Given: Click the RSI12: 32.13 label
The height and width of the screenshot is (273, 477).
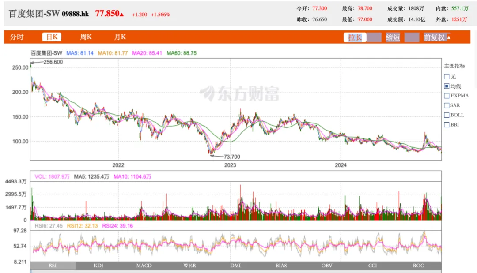Looking at the screenshot, I should (x=82, y=226).
